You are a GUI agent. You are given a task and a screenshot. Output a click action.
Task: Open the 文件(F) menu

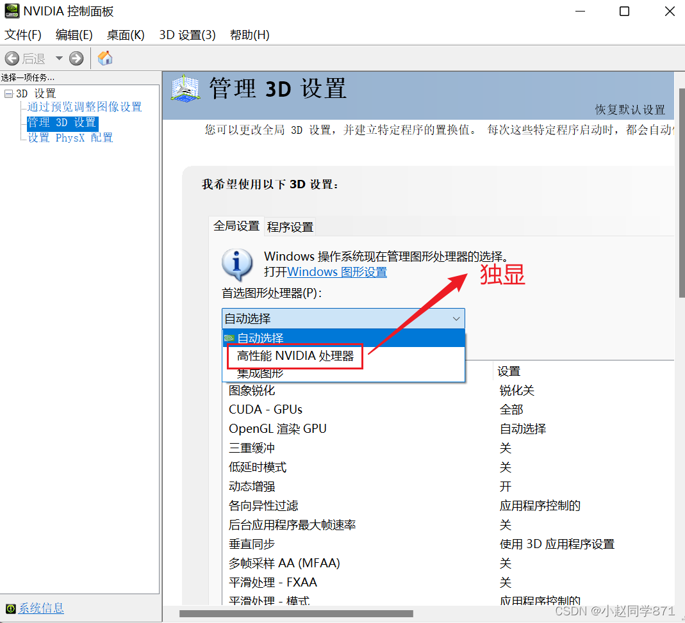tap(22, 35)
